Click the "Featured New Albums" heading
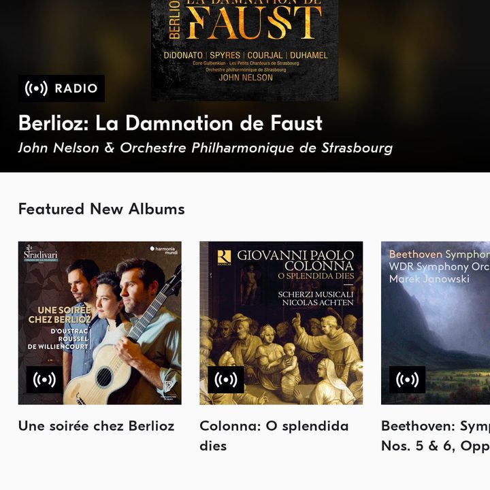Screen dimensions: 490x490 101,209
